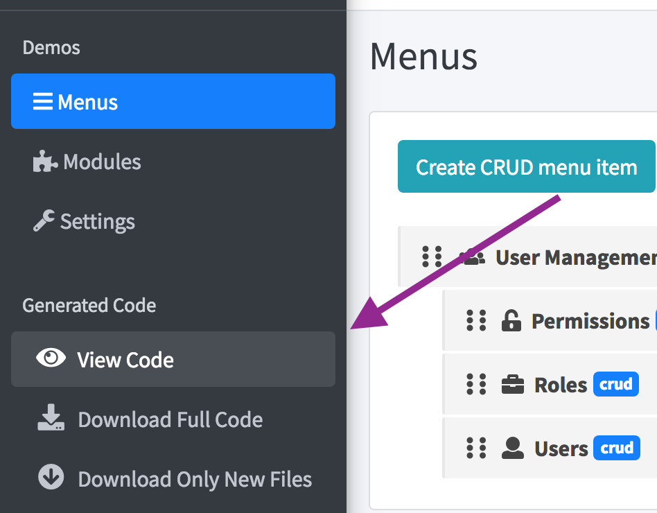The image size is (657, 513).
Task: Click the eye icon for View Code
Action: tap(51, 358)
